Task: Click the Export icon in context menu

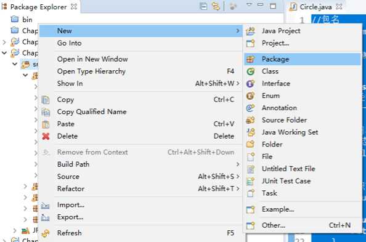Action: coord(45,217)
